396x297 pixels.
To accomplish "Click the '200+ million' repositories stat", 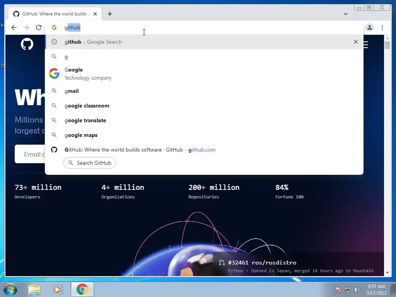I will click(x=214, y=188).
